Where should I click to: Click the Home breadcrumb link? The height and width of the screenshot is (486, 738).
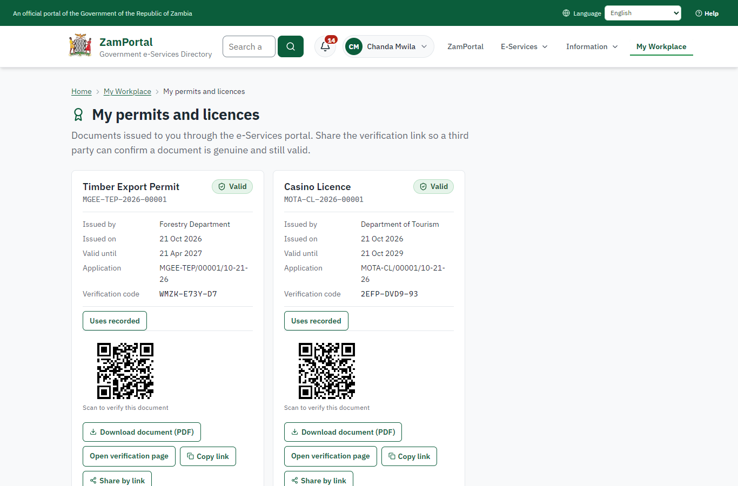[x=82, y=91]
